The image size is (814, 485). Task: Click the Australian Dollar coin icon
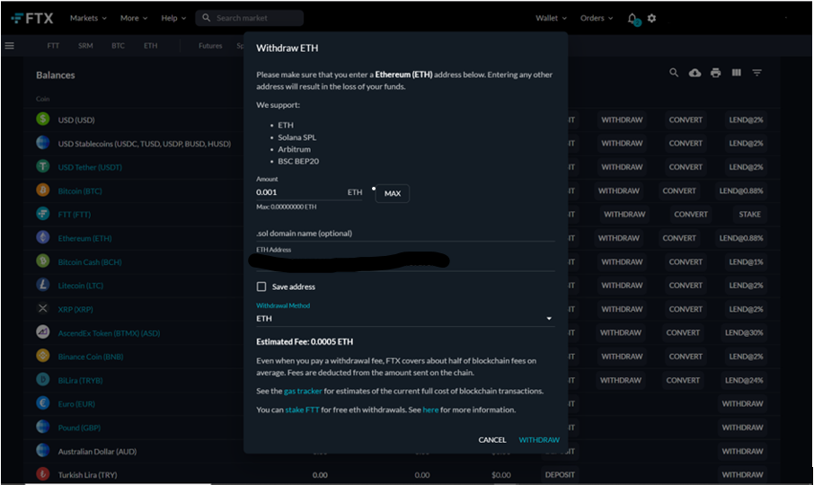[x=43, y=450]
